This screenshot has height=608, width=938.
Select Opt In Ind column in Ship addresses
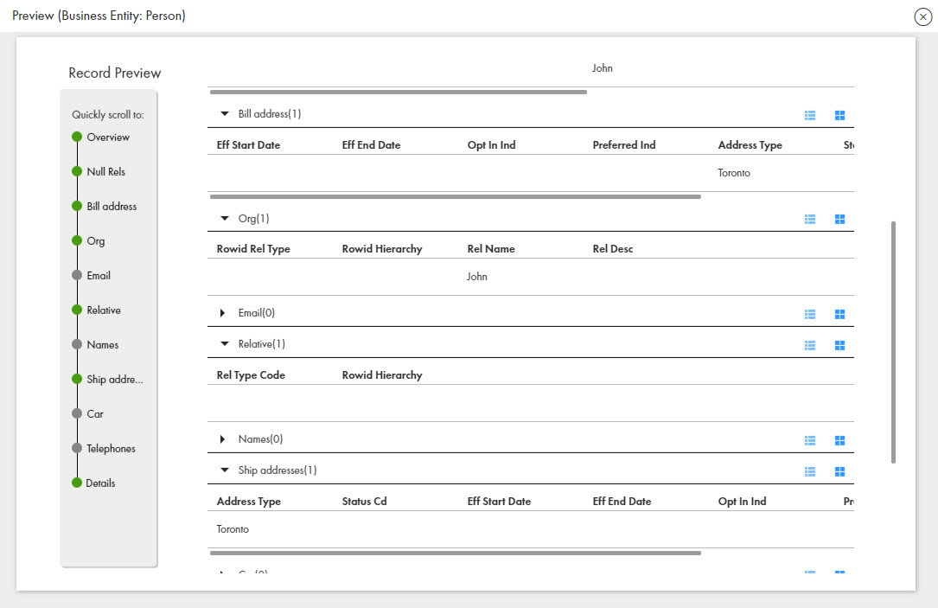[742, 502]
